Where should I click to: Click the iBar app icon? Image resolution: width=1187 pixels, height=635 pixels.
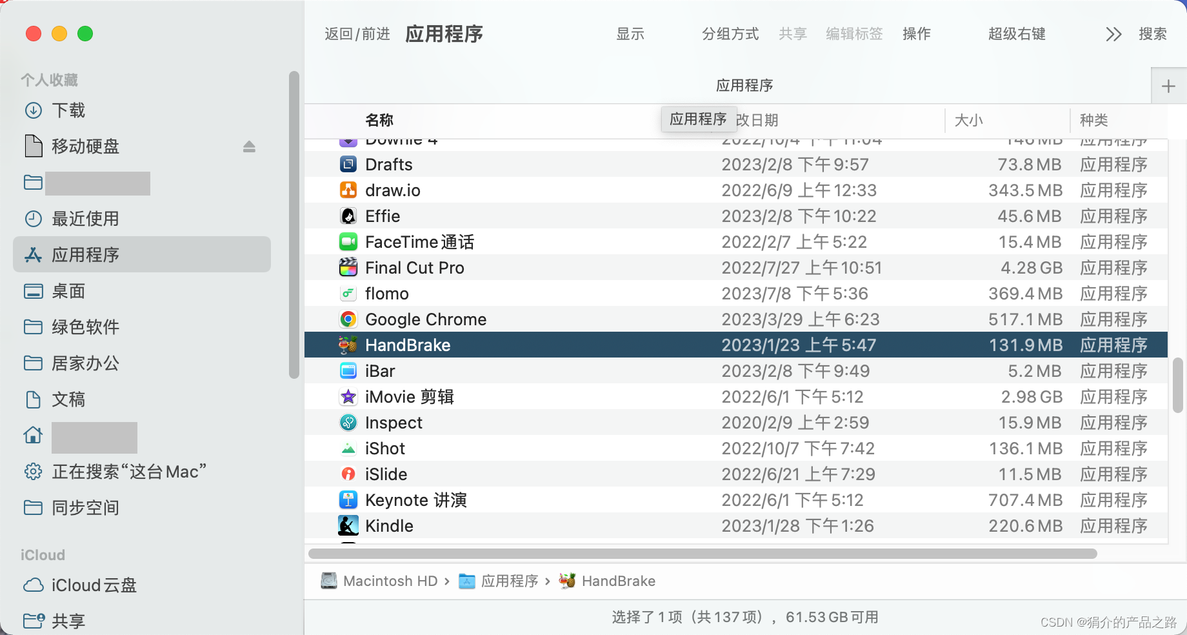click(x=348, y=371)
